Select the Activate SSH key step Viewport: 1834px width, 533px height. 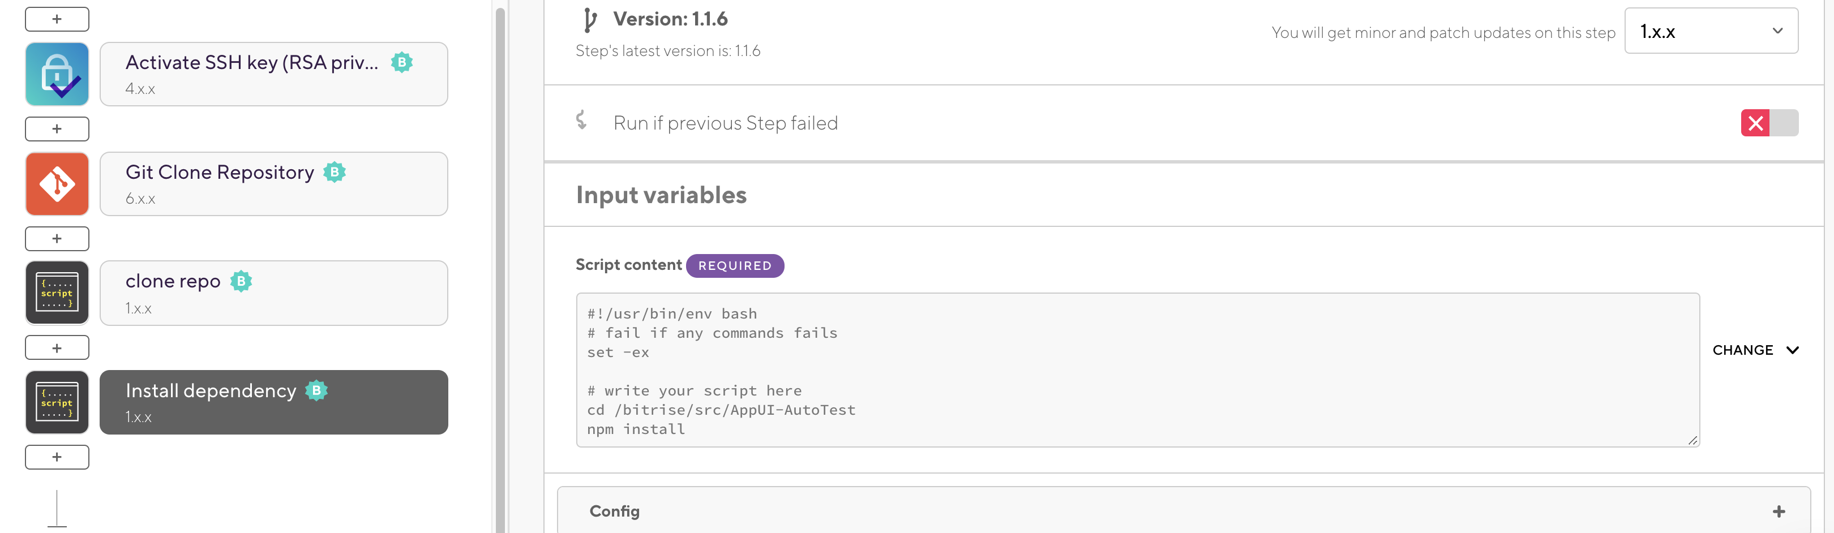[x=273, y=74]
